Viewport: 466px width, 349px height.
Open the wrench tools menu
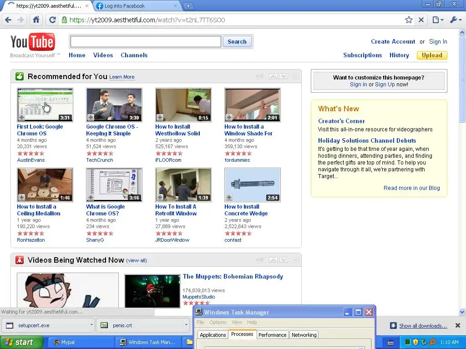pyautogui.click(x=456, y=20)
